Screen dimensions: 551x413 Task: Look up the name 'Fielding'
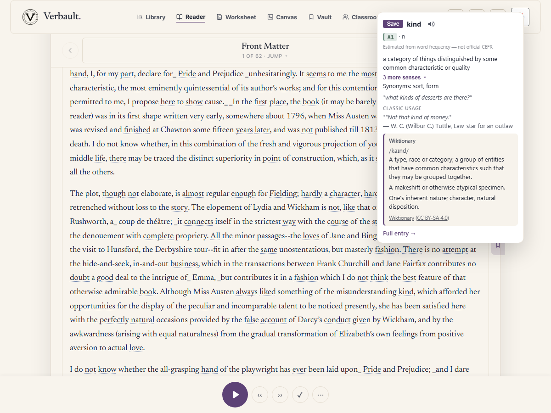283,194
